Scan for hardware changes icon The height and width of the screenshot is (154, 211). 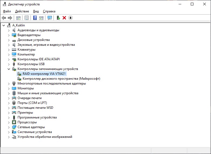[50, 18]
